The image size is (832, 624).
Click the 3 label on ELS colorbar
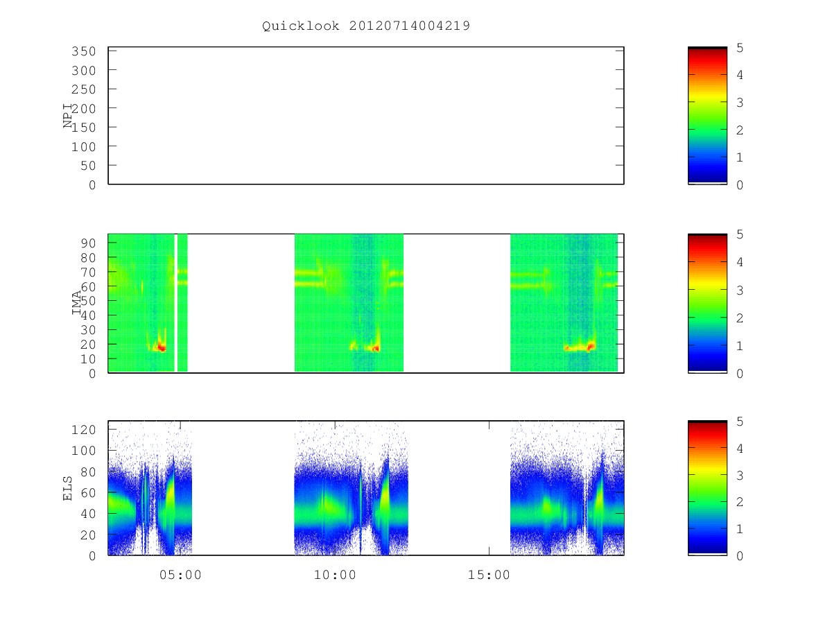click(740, 475)
